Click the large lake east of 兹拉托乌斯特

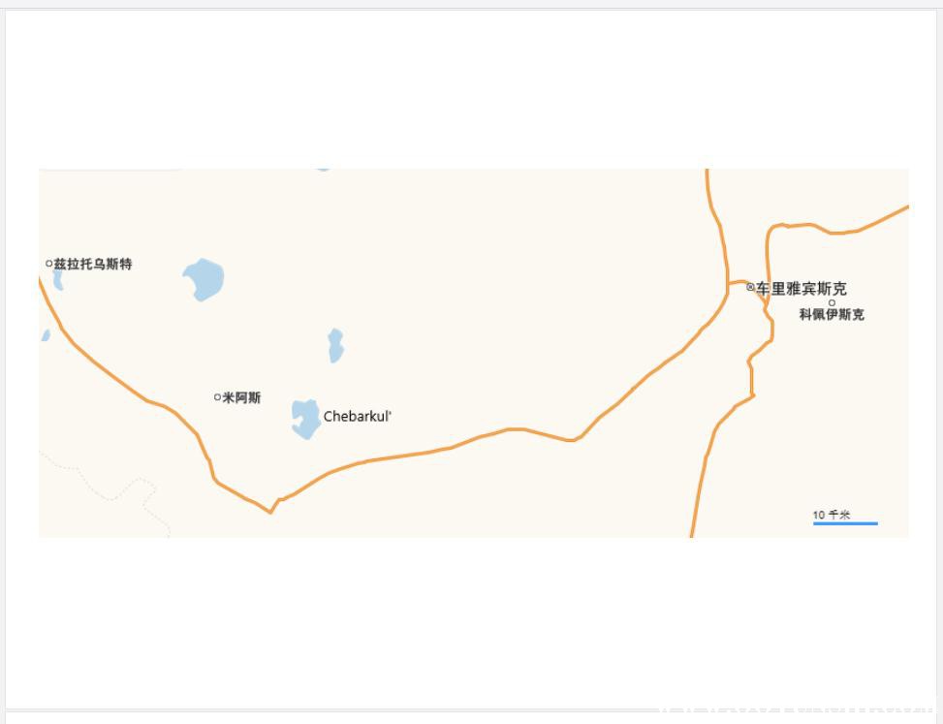coord(204,280)
